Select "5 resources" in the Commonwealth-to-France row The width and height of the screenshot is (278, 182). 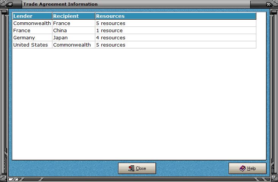coord(176,23)
